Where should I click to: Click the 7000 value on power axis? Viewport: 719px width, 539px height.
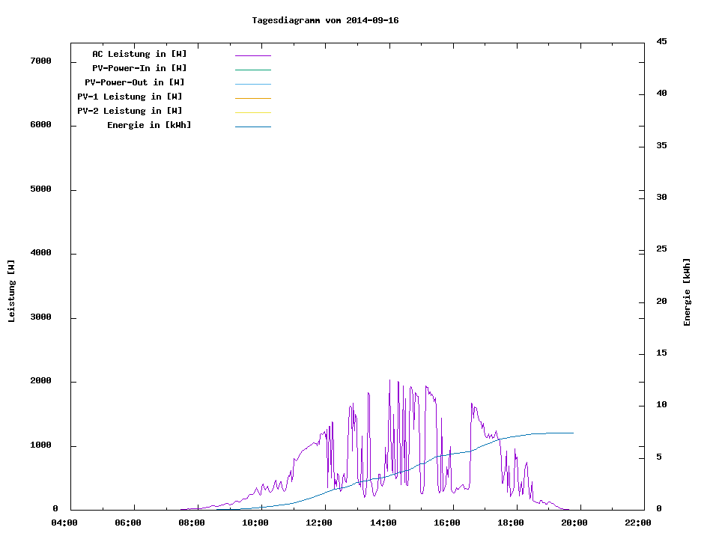(x=40, y=61)
